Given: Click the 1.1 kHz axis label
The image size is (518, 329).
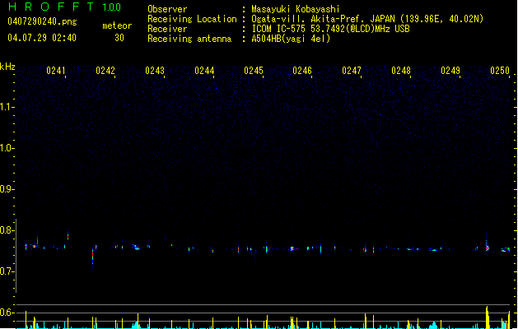Looking at the screenshot, I should [7, 107].
